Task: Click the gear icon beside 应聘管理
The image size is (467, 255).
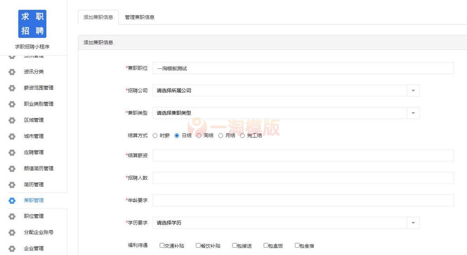Action: pyautogui.click(x=11, y=152)
